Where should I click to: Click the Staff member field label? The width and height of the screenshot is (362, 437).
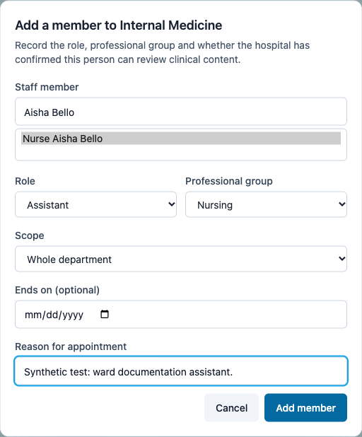[47, 87]
